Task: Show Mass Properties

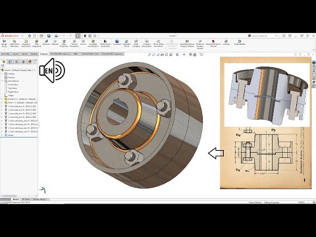Action: coord(64,43)
